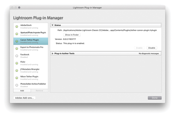This screenshot has height=117, width=175.
Task: Click the Canon Tether Plugin status indicator
Action: [x=17, y=41]
